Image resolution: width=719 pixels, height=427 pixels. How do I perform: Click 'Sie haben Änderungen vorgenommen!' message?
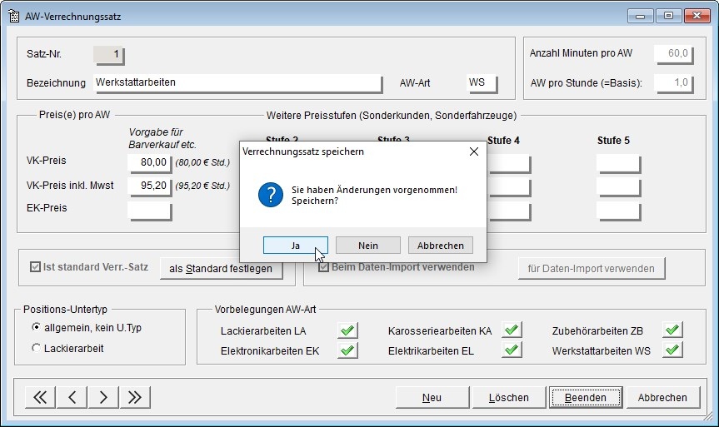click(x=374, y=190)
